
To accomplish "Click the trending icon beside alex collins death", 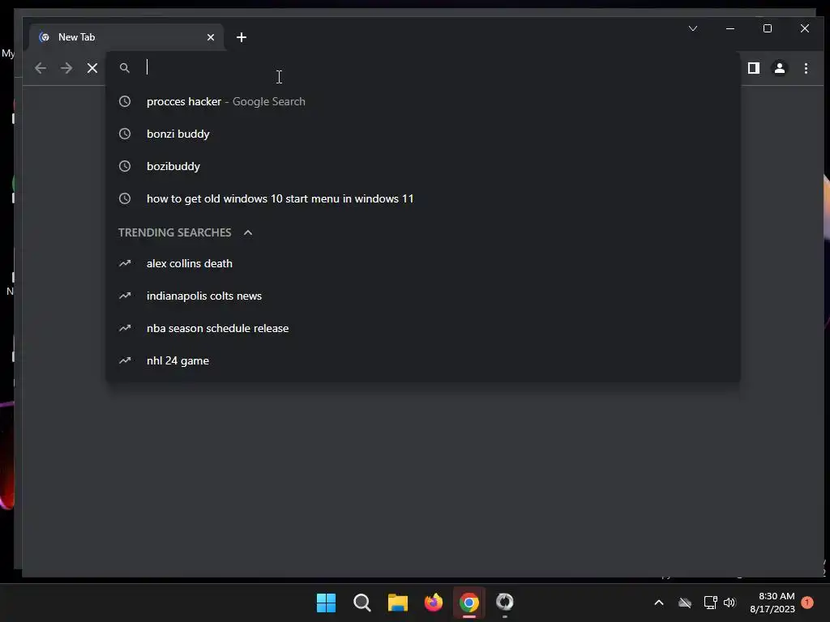I will pos(124,263).
